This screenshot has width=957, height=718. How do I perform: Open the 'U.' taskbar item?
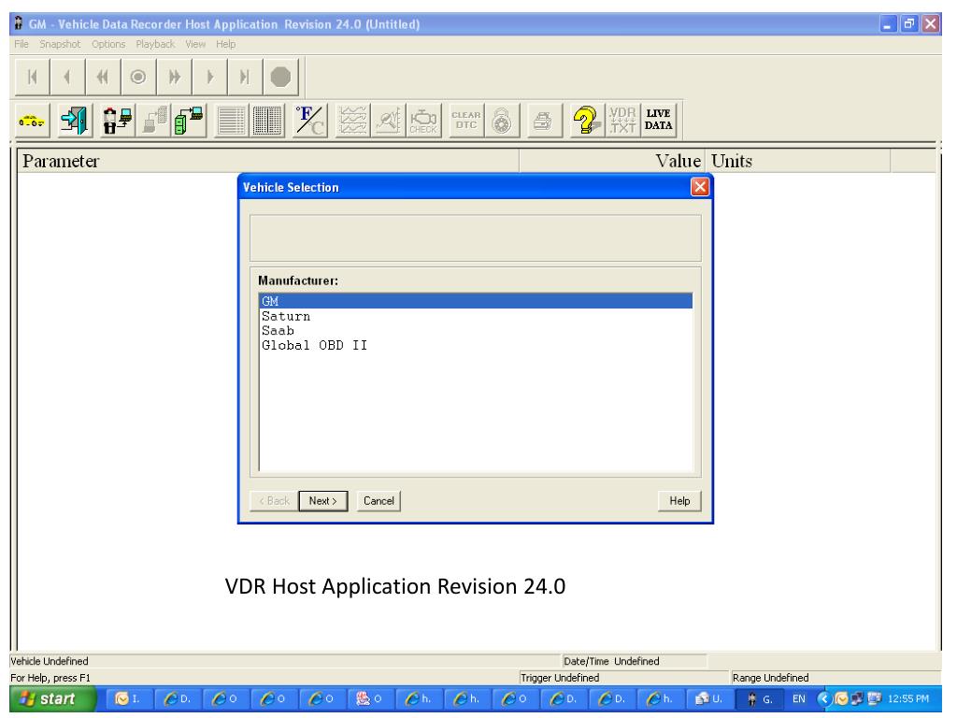click(x=710, y=699)
